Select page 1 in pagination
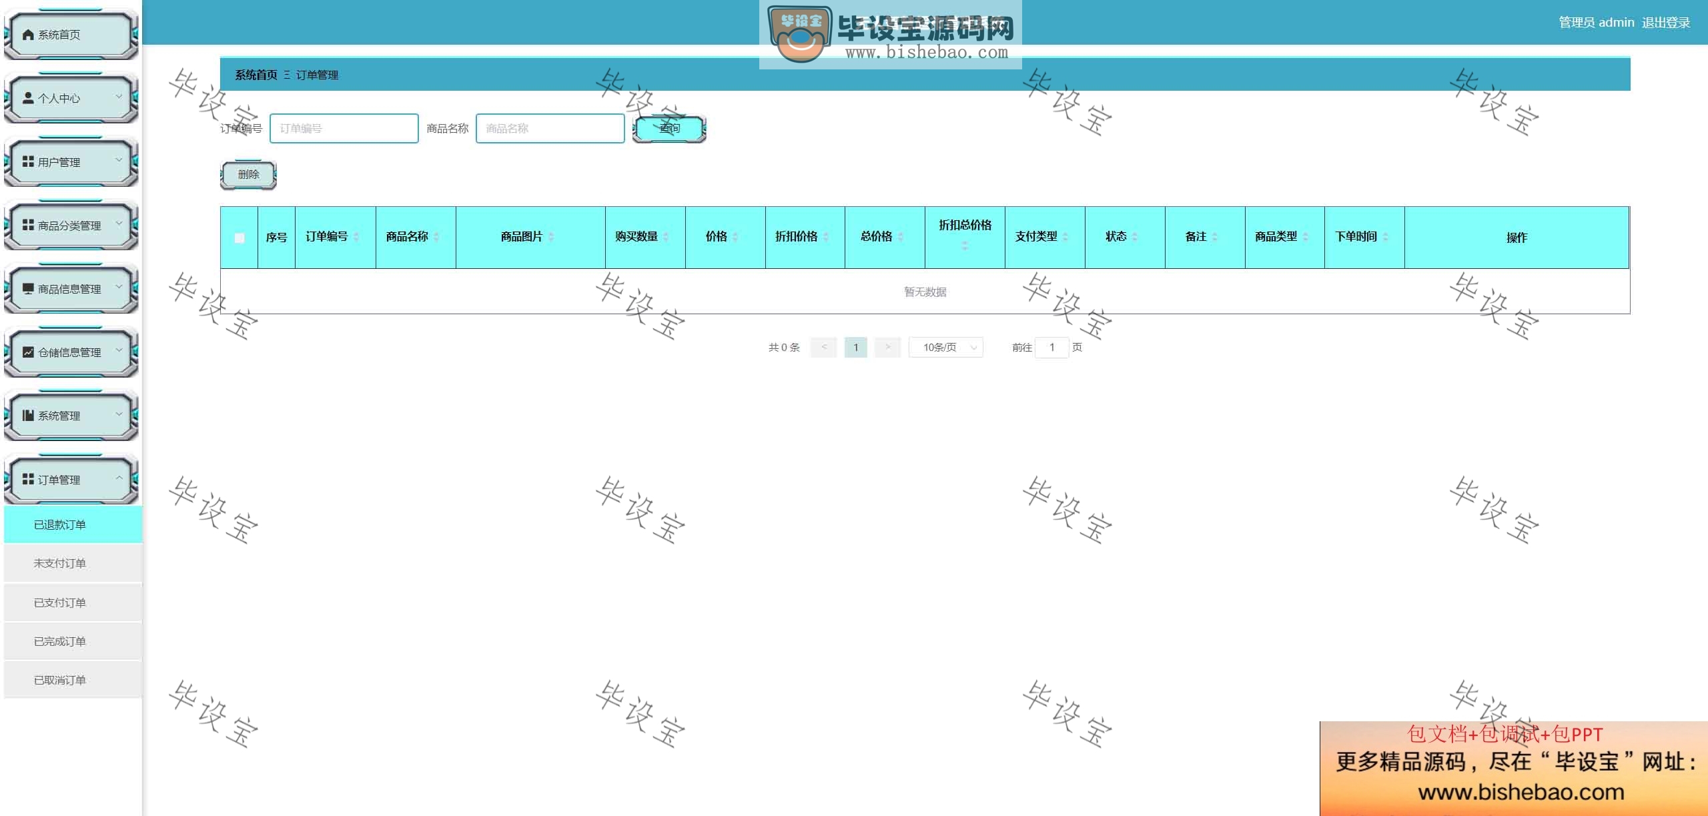Viewport: 1708px width, 816px height. pyautogui.click(x=856, y=347)
